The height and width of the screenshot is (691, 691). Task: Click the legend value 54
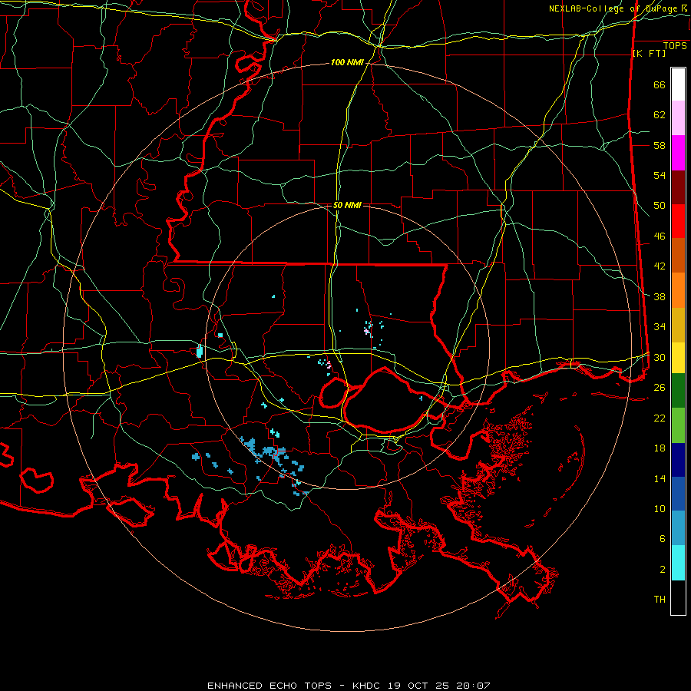pos(660,176)
